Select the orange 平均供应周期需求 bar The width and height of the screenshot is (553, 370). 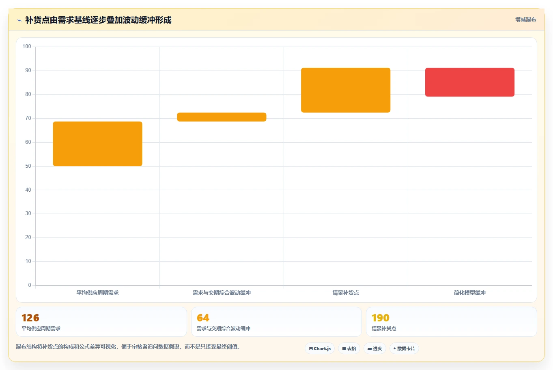[x=98, y=144]
